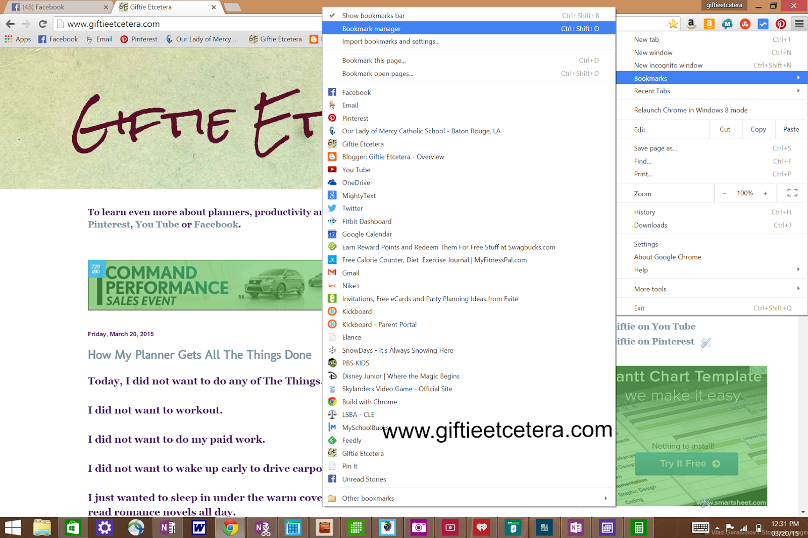Expand the Recent Tabs submenu
Image resolution: width=808 pixels, height=538 pixels.
(x=712, y=91)
